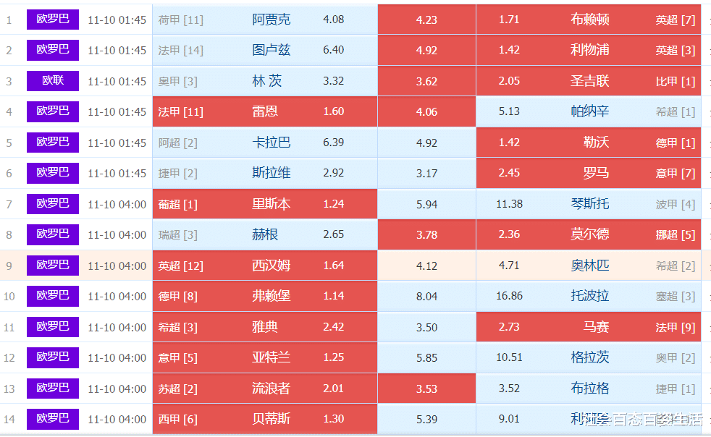Click home odds 2.01 for 流浪者
The image size is (711, 437).
(x=333, y=389)
